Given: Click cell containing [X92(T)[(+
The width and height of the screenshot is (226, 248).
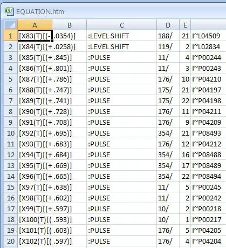Looking at the screenshot, I should pyautogui.click(x=35, y=133).
